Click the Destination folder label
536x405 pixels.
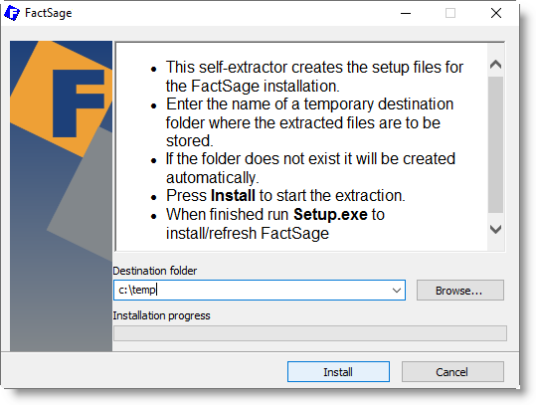tap(155, 271)
